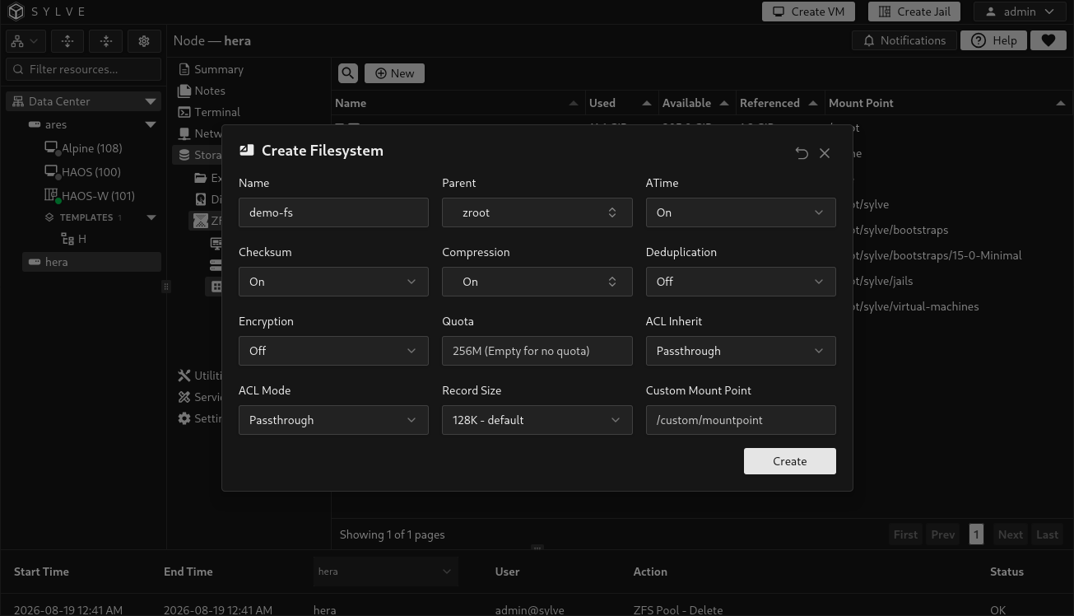Collapse the Data Center tree node

(x=151, y=101)
